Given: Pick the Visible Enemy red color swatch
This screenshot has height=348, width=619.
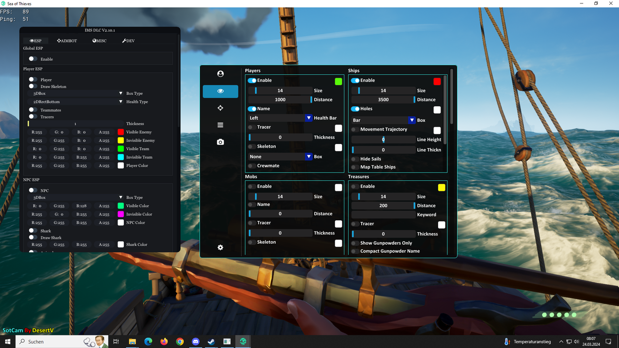Looking at the screenshot, I should click(121, 132).
